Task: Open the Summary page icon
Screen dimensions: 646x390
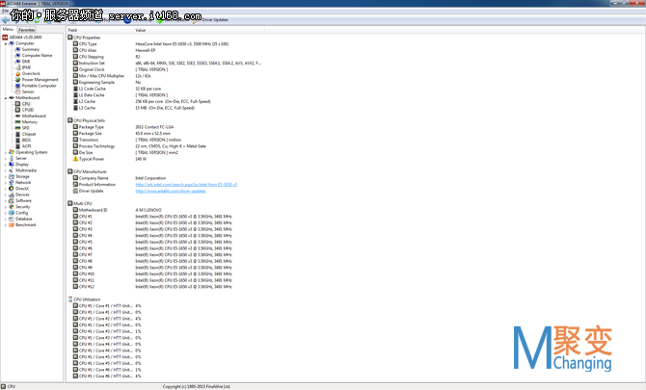Action: [17, 49]
